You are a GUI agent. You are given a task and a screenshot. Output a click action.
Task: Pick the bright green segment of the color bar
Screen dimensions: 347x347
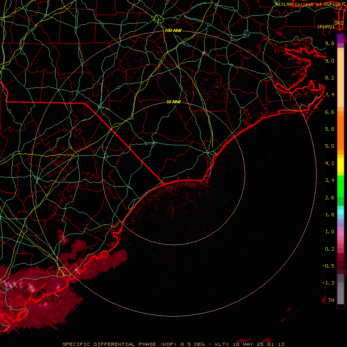tap(340, 187)
